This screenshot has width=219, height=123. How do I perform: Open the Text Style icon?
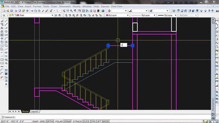click(x=109, y=11)
